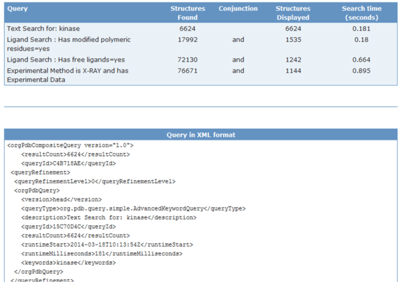Click the 'Search time (seconds)' header

pos(362,13)
